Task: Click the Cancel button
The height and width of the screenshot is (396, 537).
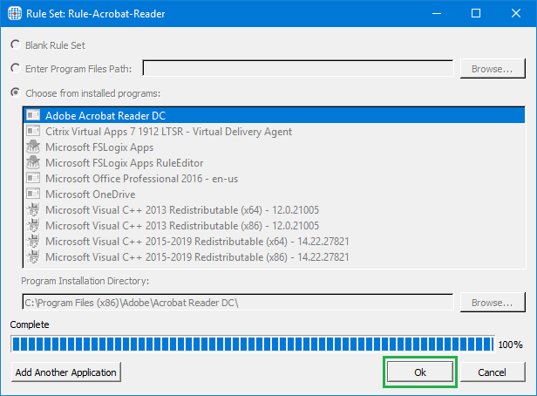Action: pos(493,372)
